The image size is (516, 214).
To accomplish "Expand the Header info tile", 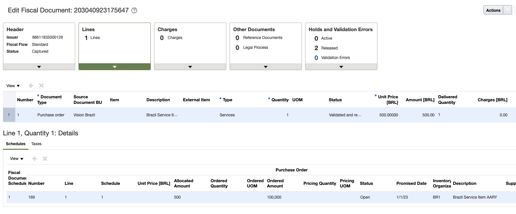I will point(39,67).
